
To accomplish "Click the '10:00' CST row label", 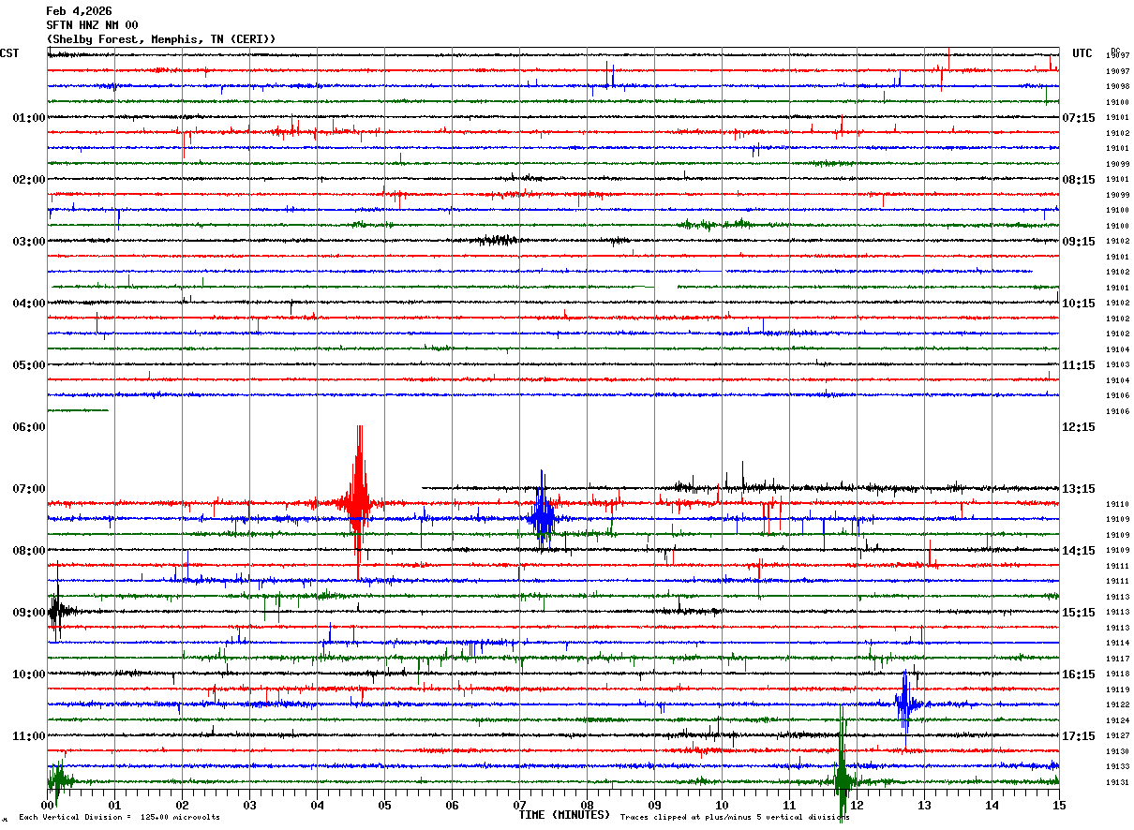I will pyautogui.click(x=29, y=674).
